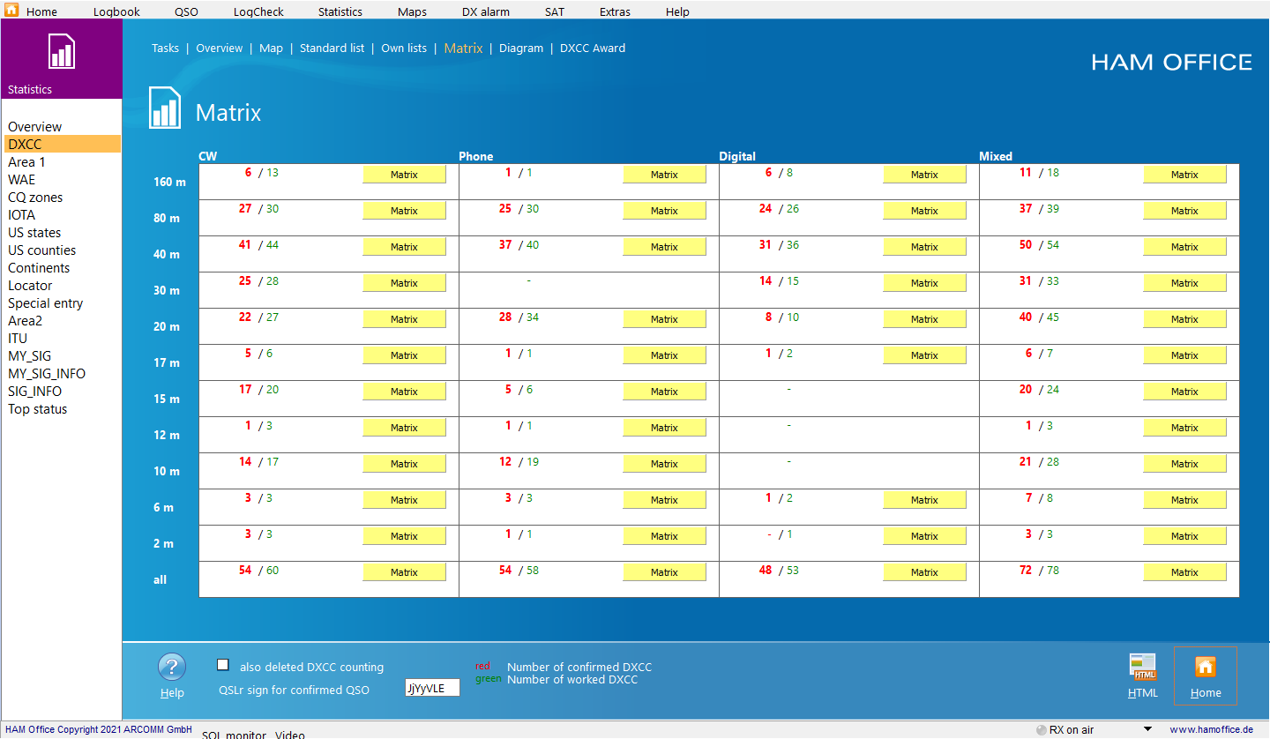Click the Matrix button for CW 20 m
The image size is (1270, 739).
pos(404,319)
